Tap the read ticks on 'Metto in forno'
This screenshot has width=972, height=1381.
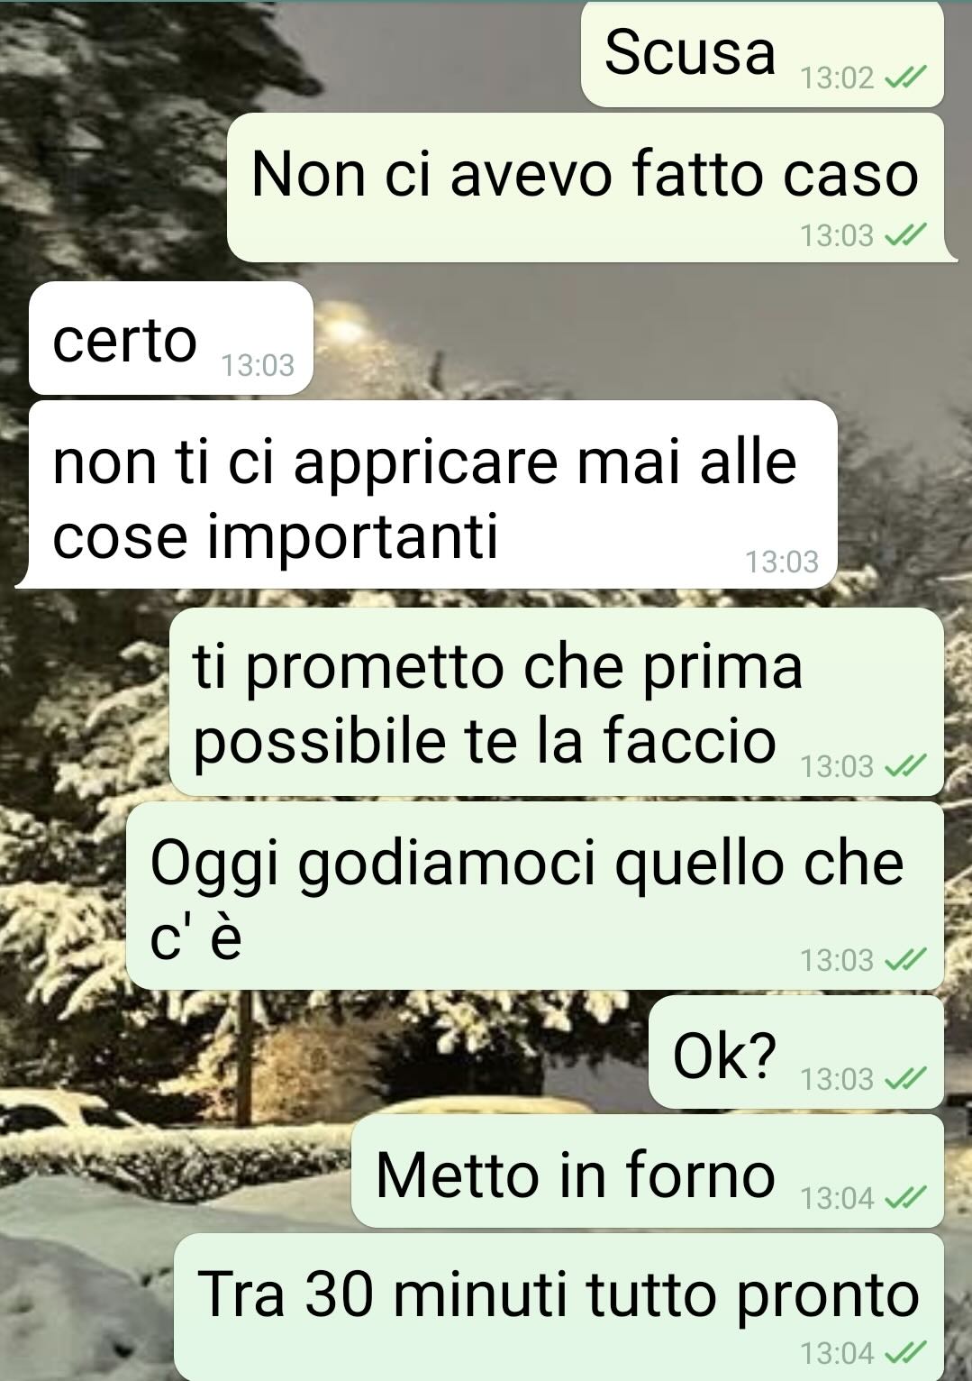(x=905, y=1197)
